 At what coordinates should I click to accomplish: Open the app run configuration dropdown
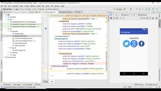[120, 9]
